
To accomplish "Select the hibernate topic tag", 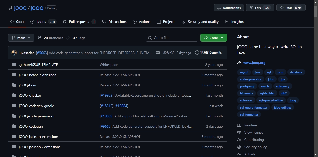I will pyautogui.click(x=247, y=93).
